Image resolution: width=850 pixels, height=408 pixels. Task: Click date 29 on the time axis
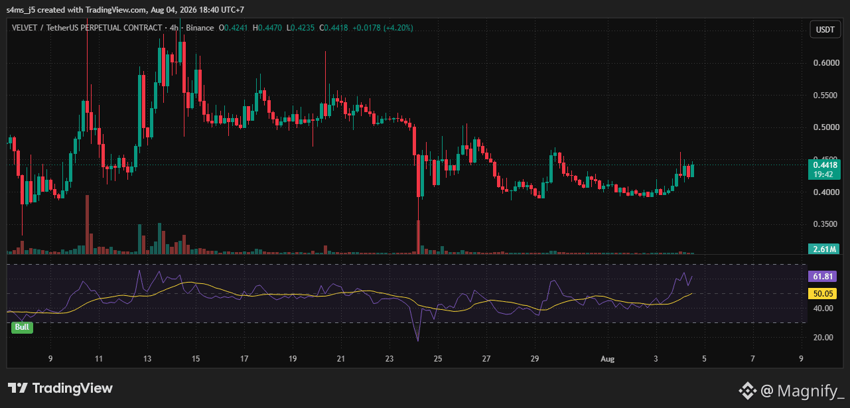pos(535,359)
